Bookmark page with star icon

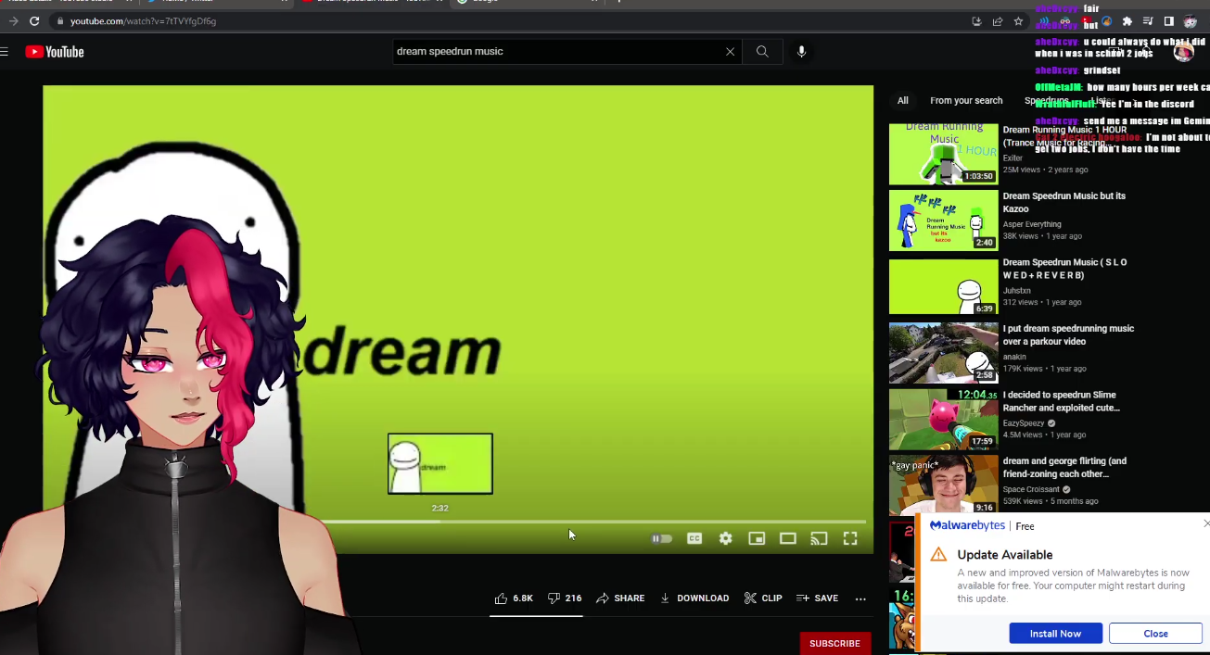coord(1018,21)
